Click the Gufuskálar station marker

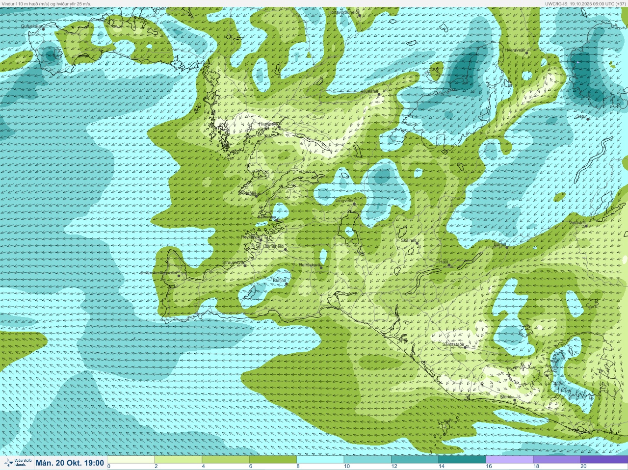click(x=43, y=29)
